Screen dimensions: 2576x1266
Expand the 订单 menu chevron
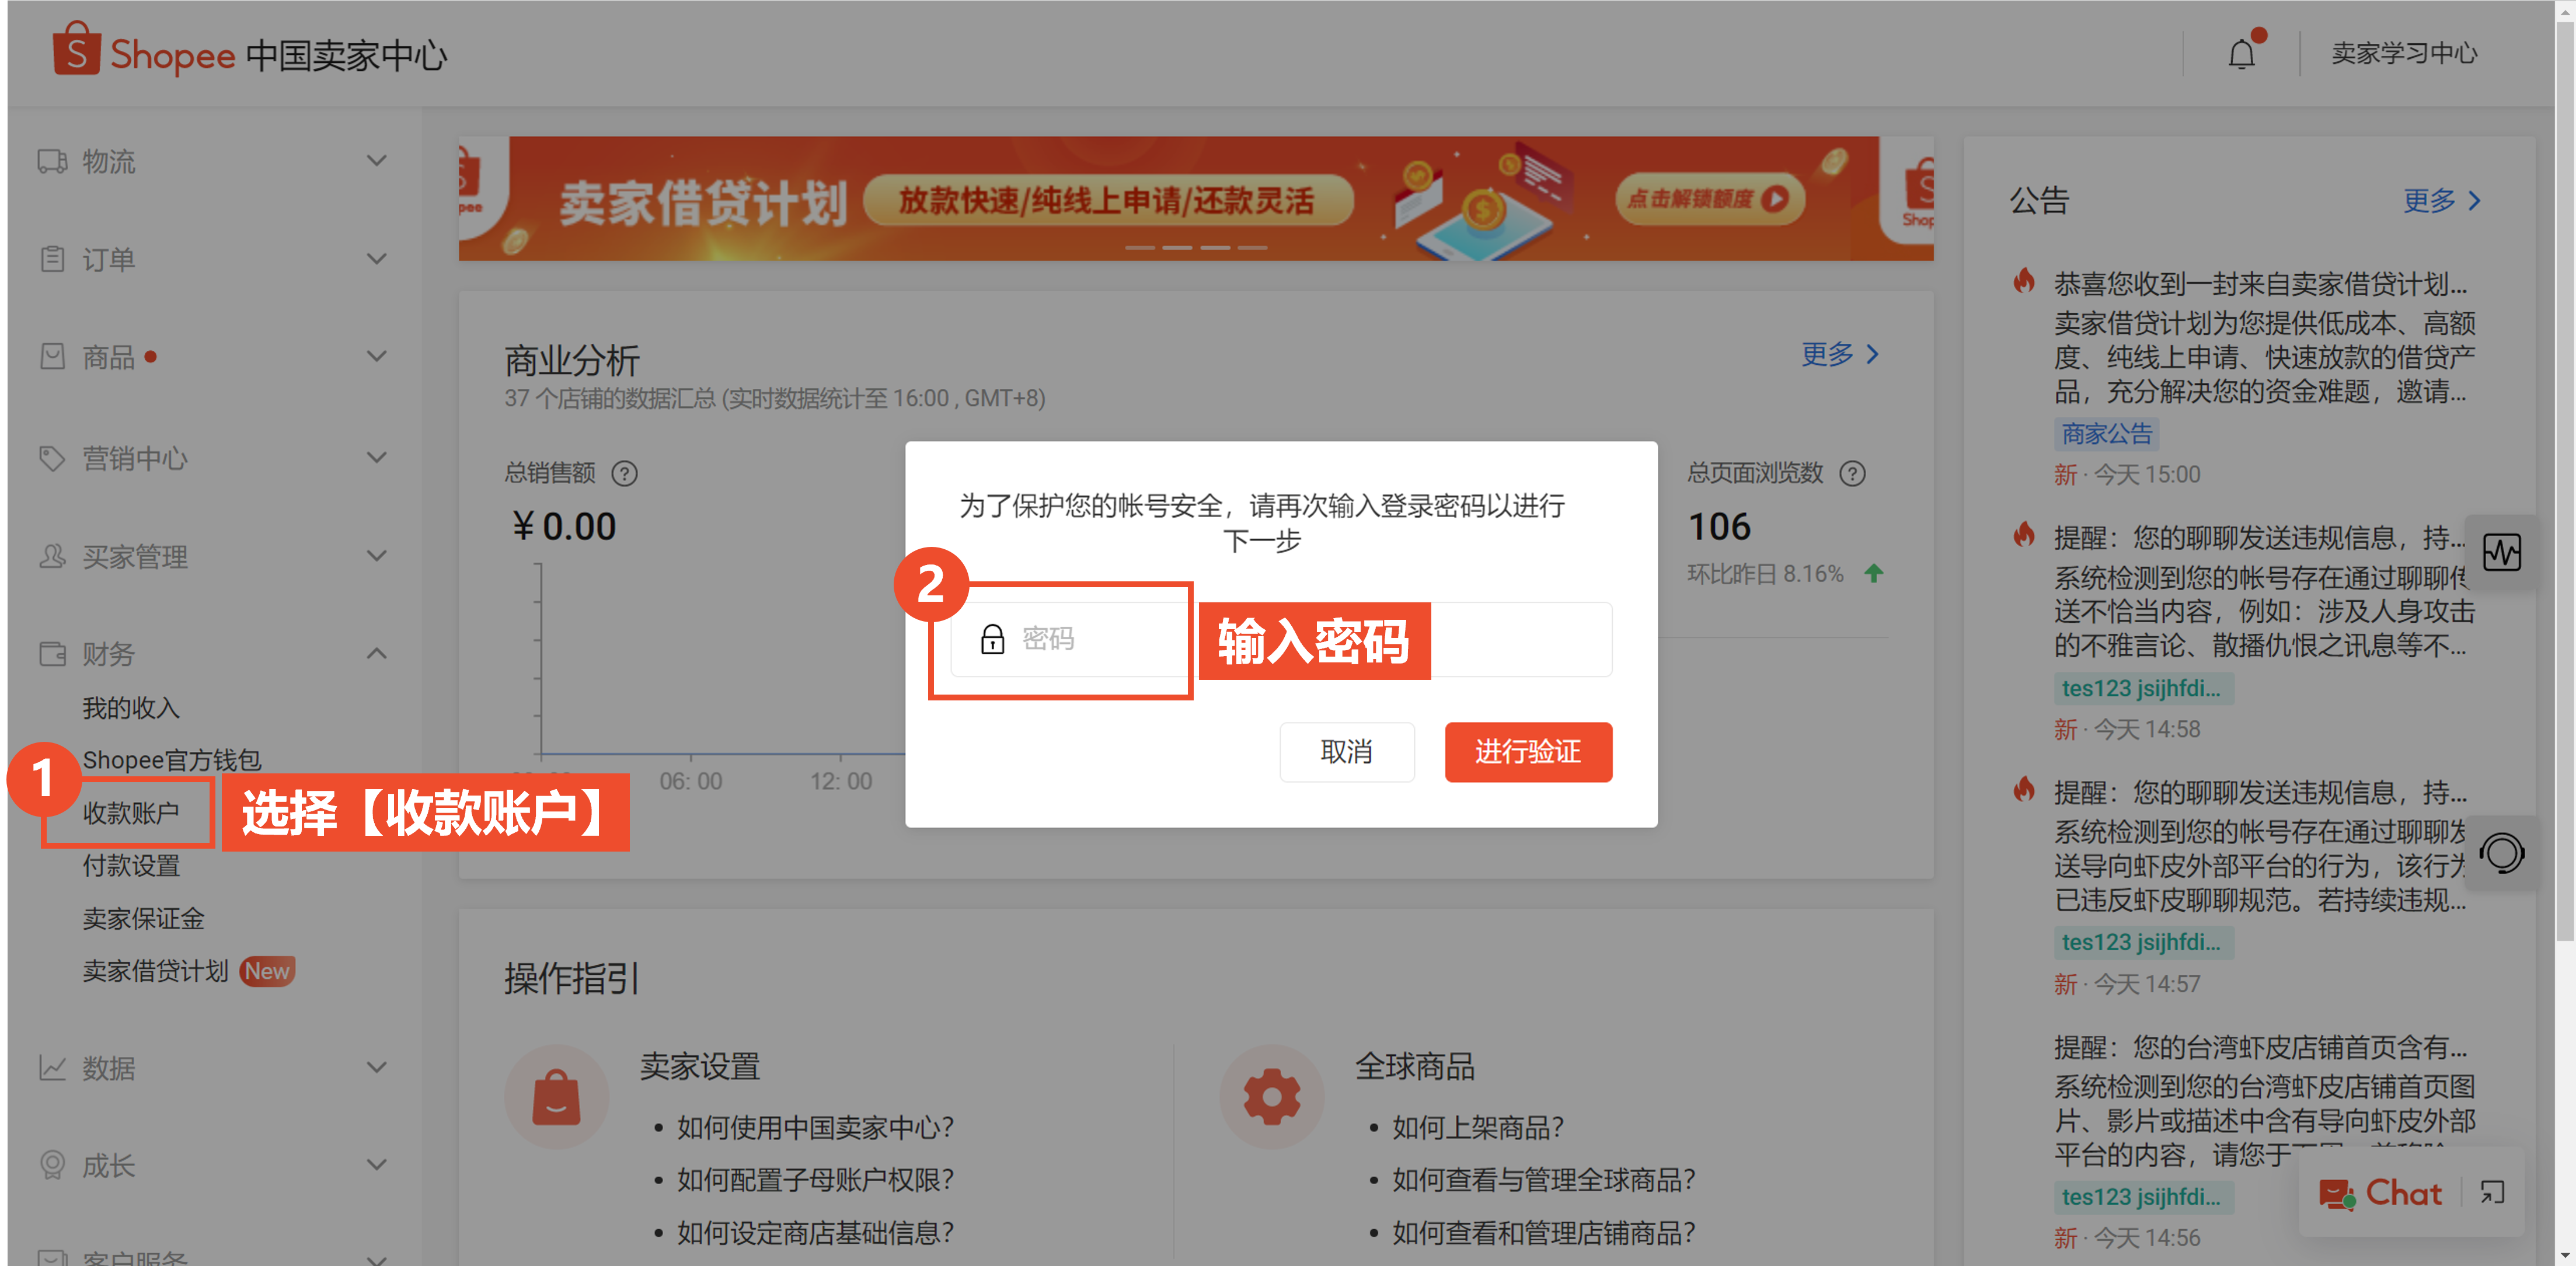tap(376, 258)
